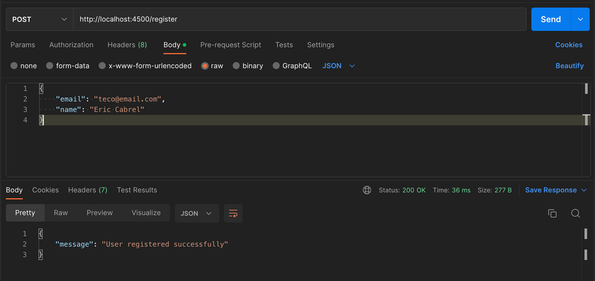This screenshot has height=281, width=595.
Task: Click the Beautify link
Action: (x=569, y=66)
